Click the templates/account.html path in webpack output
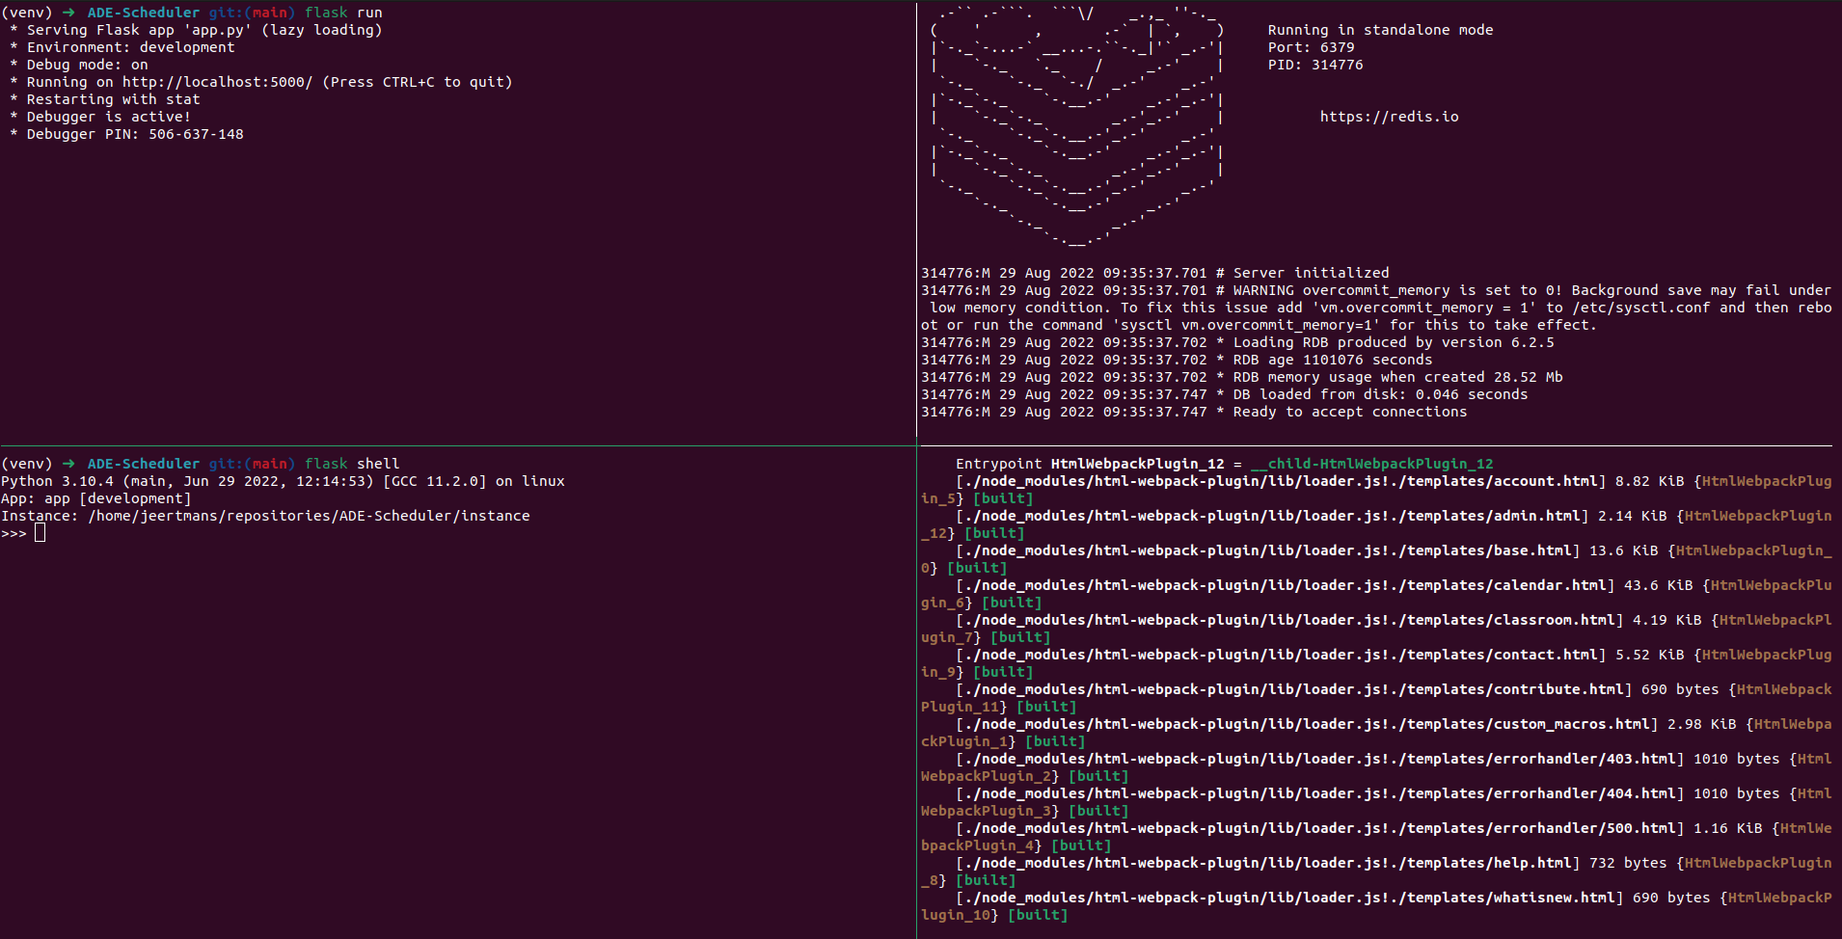Viewport: 1842px width, 939px height. point(1502,481)
